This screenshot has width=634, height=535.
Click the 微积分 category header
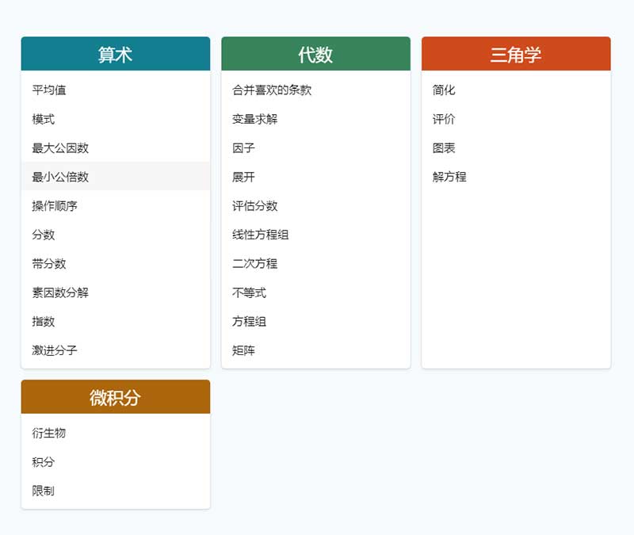tap(115, 395)
